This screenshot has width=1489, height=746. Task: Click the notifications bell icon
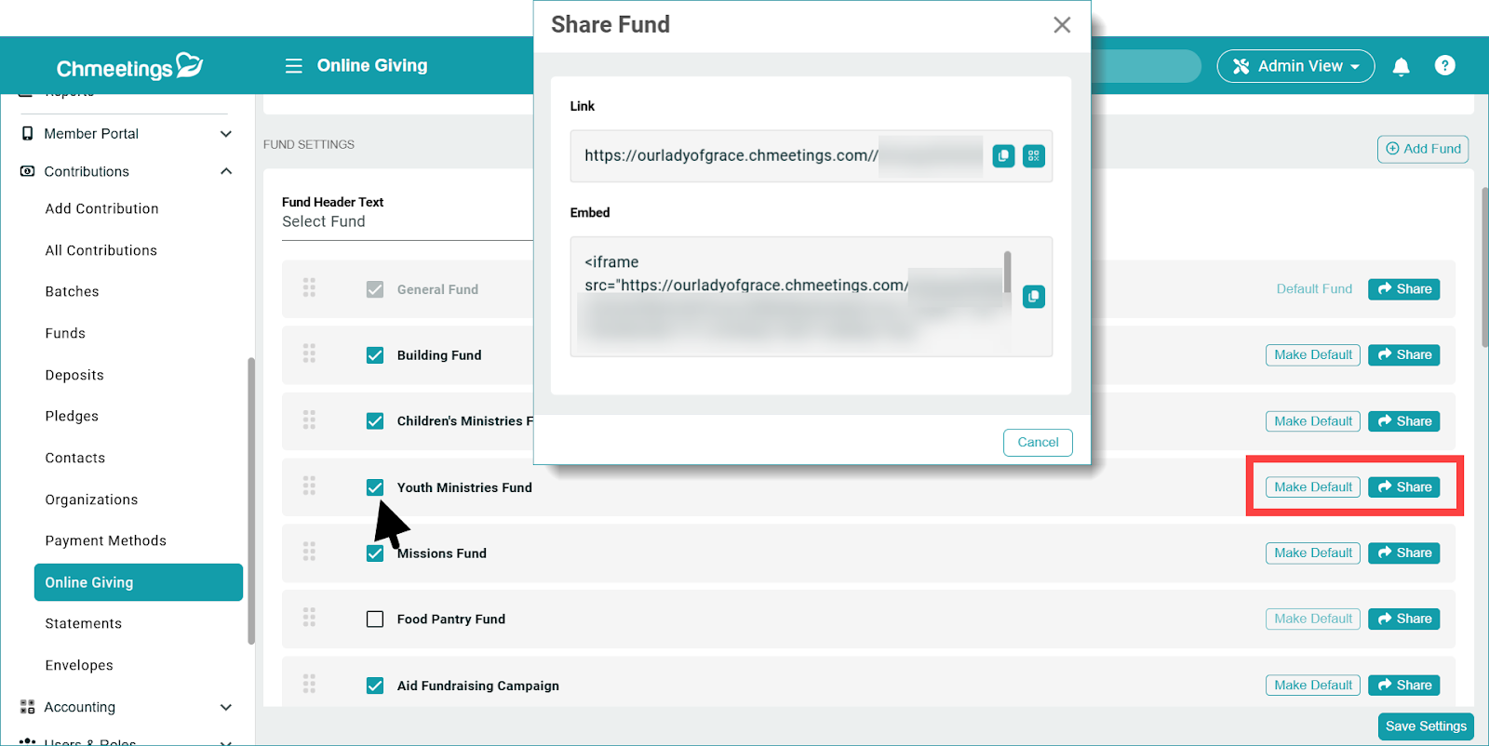(1401, 66)
